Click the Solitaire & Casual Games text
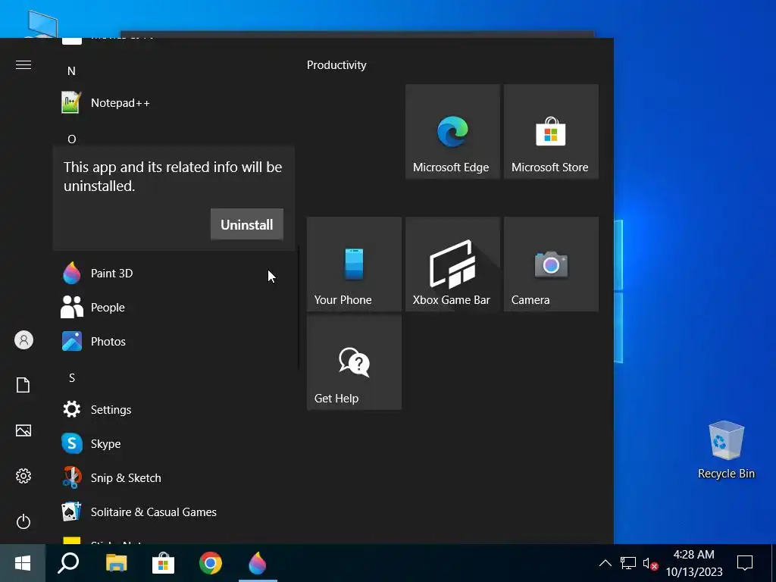Viewport: 776px width, 582px height. [x=153, y=512]
